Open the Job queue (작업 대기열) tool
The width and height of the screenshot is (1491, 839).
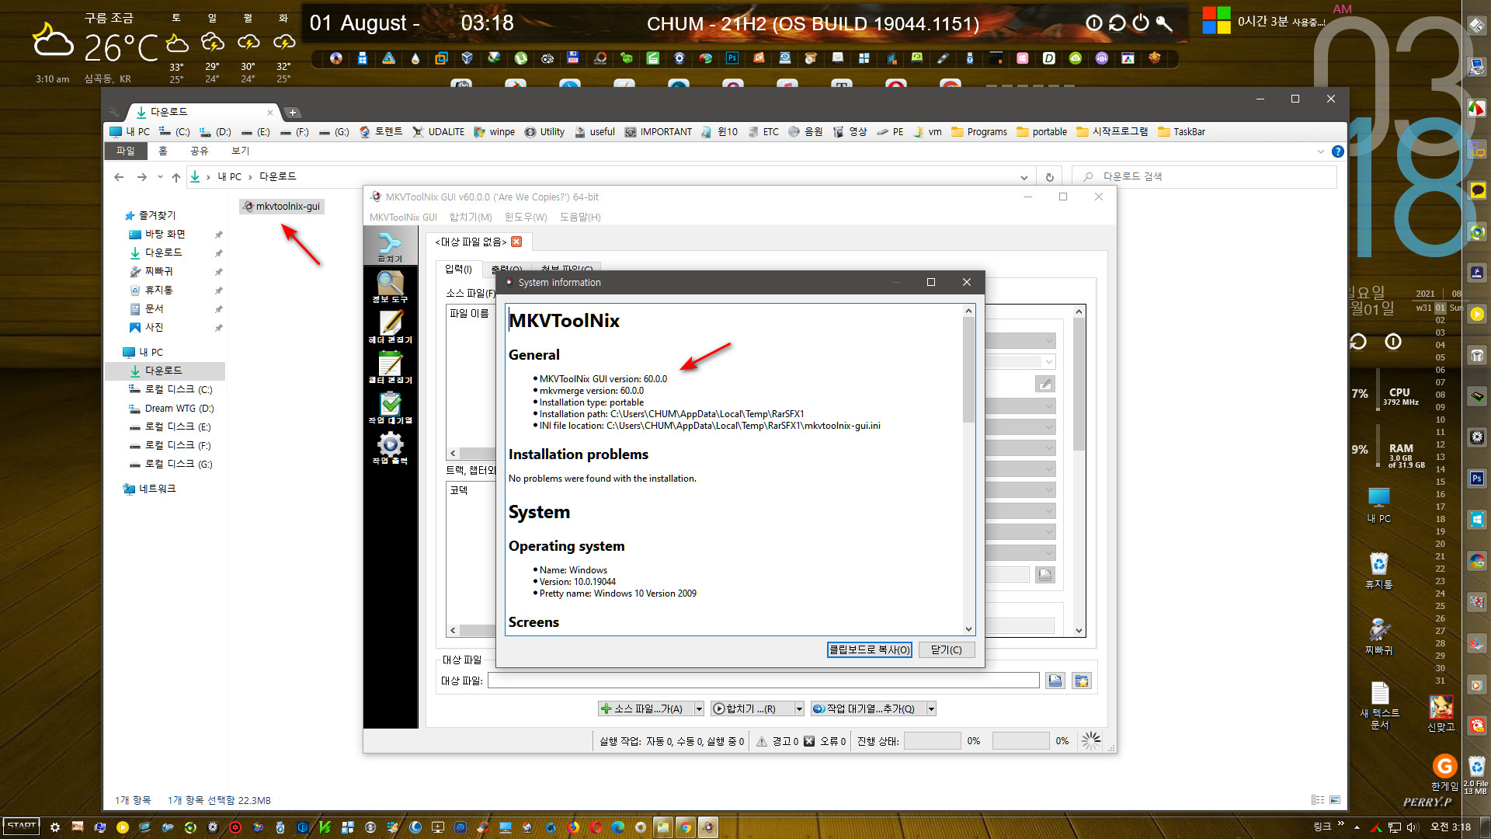[x=390, y=409]
